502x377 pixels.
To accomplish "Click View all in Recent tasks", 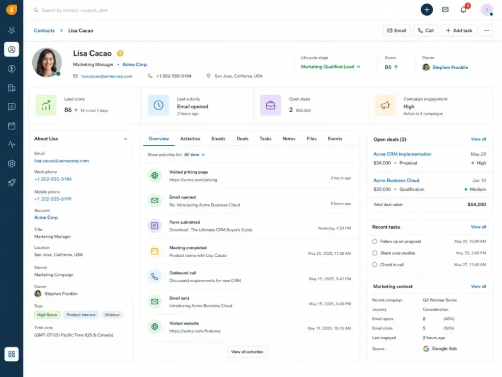I will [478, 227].
